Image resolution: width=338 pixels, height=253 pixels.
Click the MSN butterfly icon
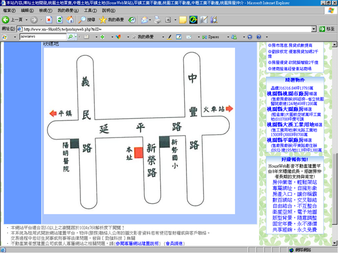(118, 37)
